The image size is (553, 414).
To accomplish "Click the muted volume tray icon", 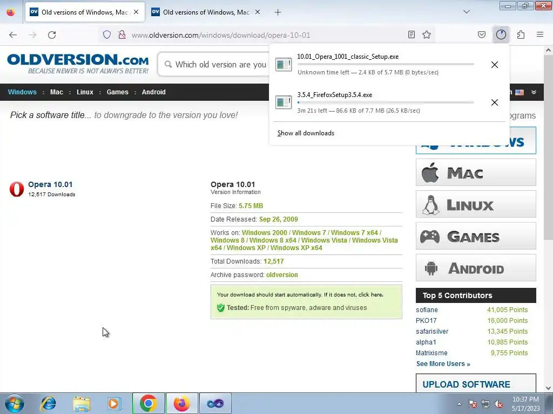I will click(498, 404).
